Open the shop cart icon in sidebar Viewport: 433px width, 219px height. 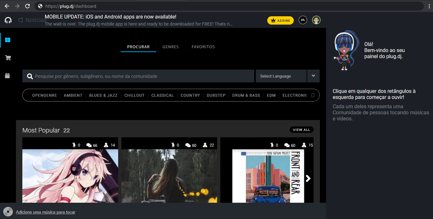click(8, 58)
